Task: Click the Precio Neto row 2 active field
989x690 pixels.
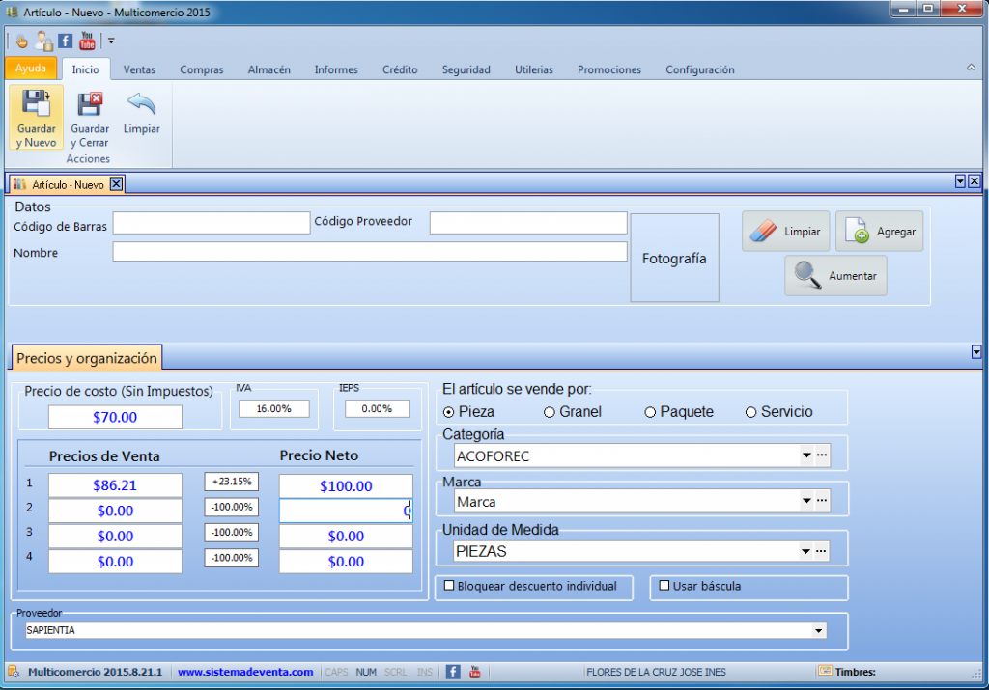Action: pyautogui.click(x=346, y=511)
